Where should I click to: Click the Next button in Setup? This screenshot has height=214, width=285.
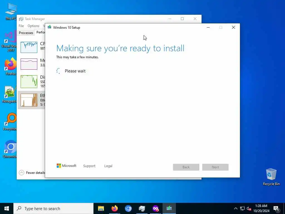click(215, 167)
